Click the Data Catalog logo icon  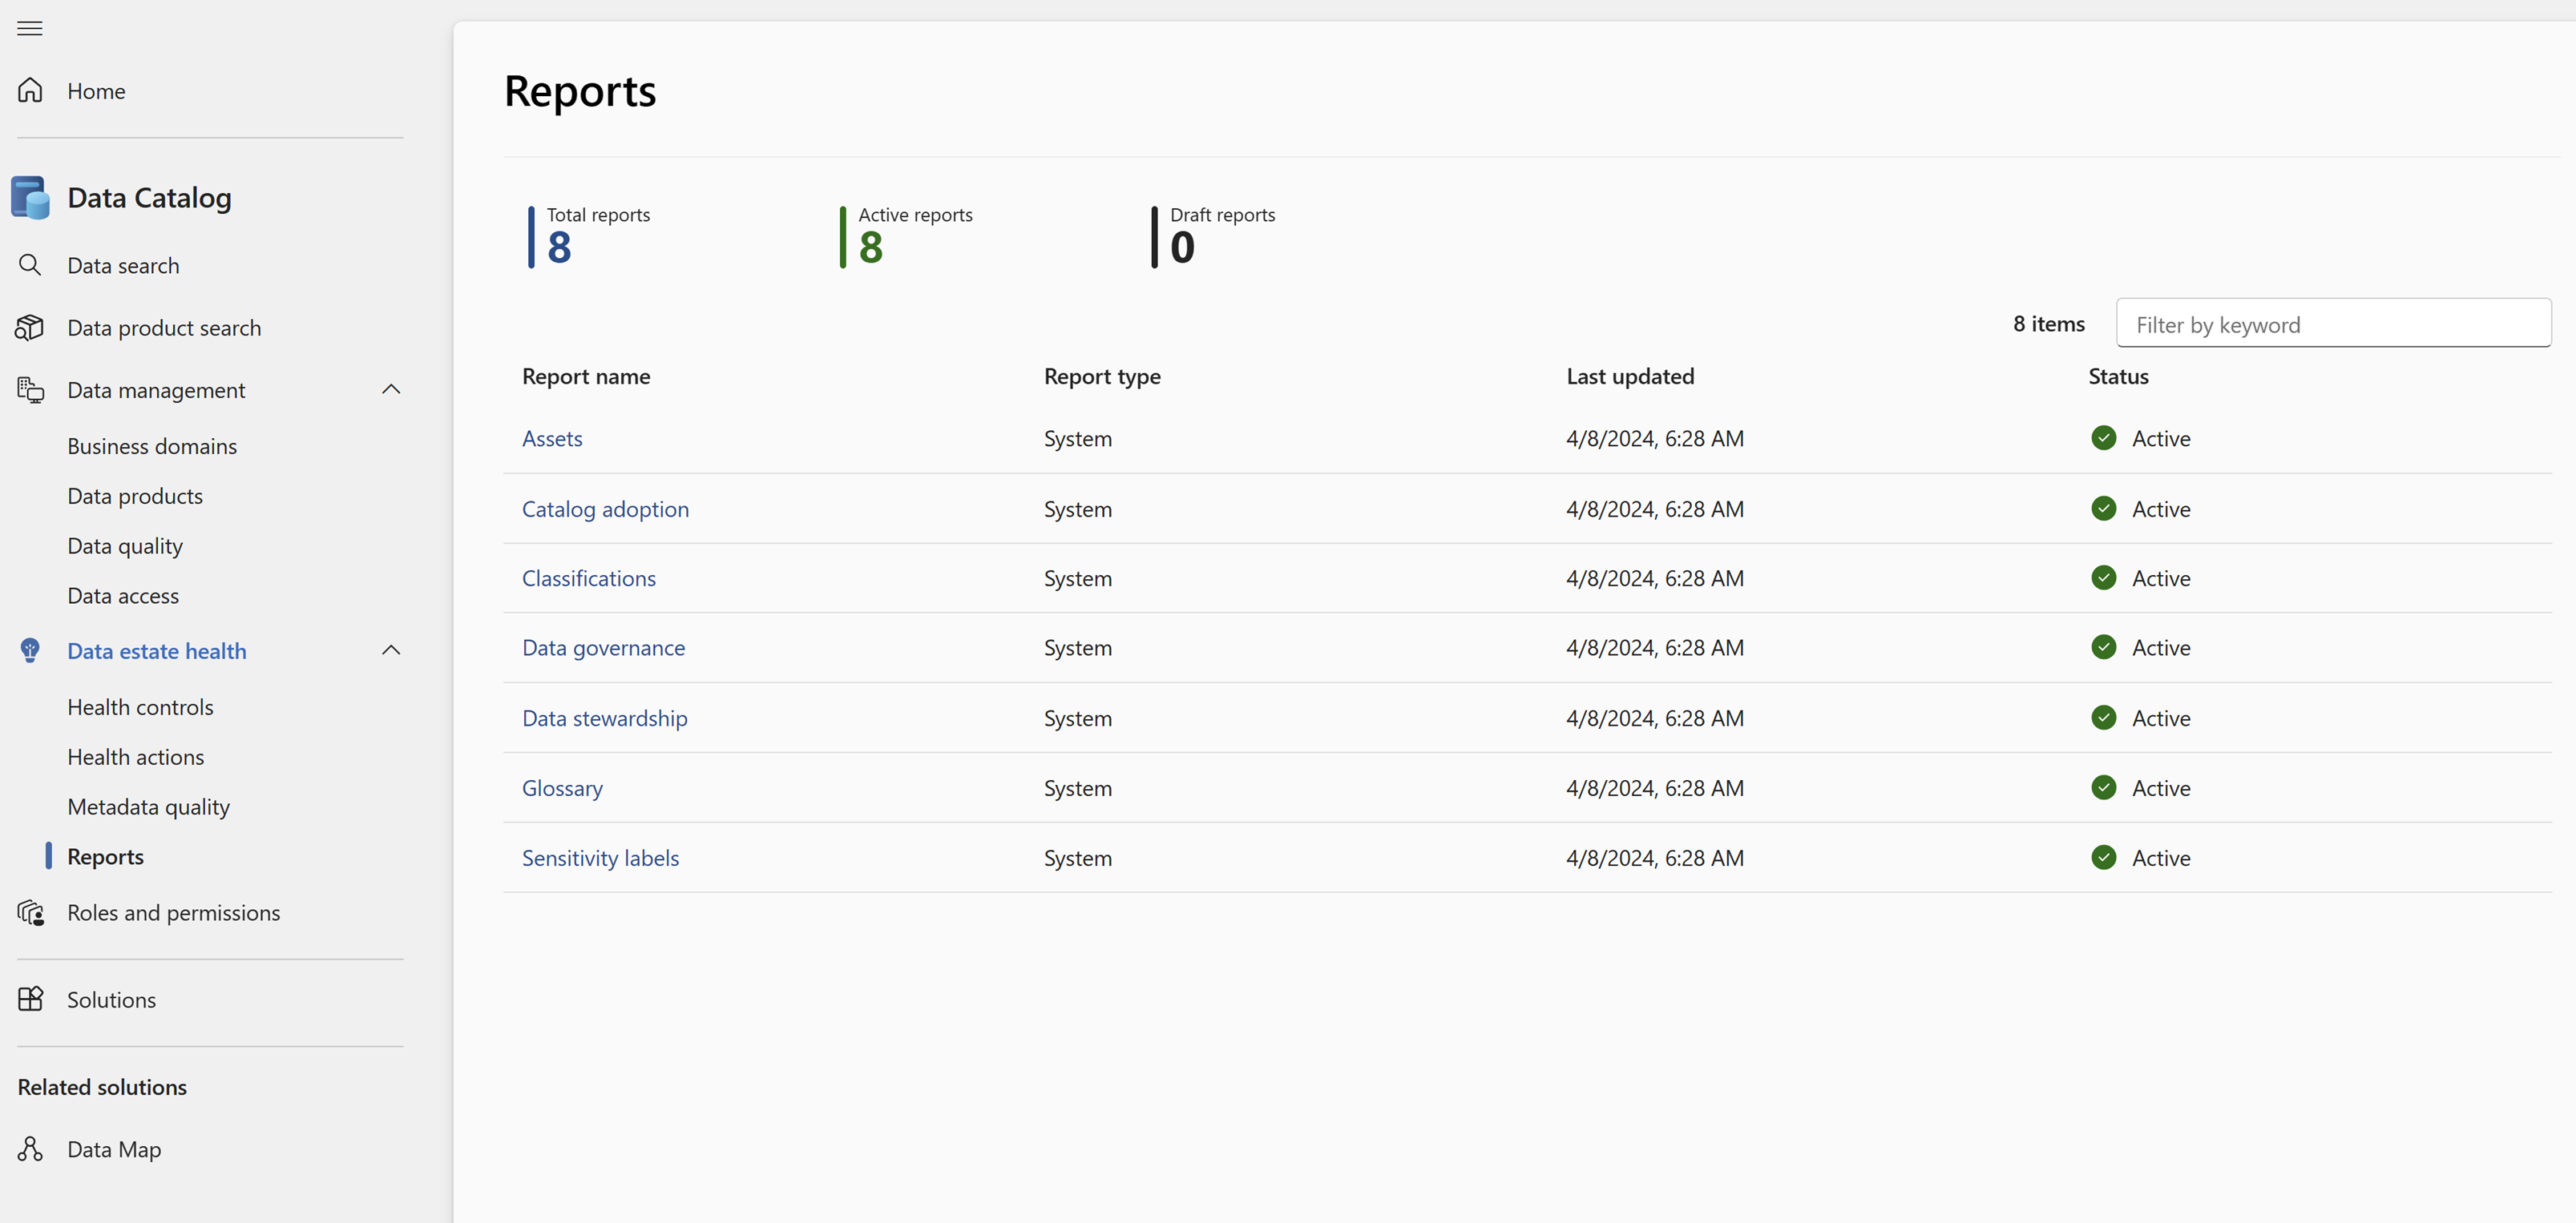(30, 198)
